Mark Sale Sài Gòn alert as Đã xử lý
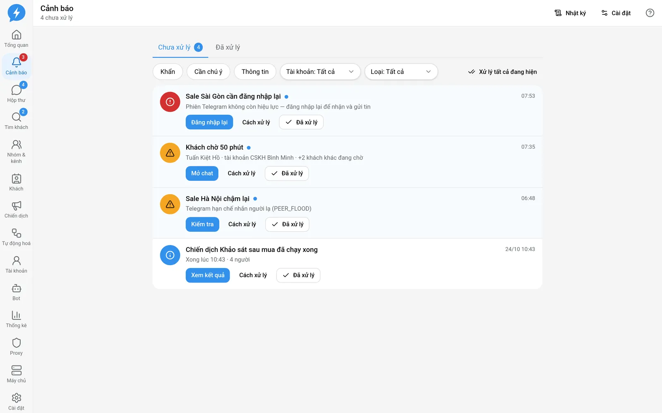Viewport: 662px width, 413px height. pyautogui.click(x=301, y=122)
